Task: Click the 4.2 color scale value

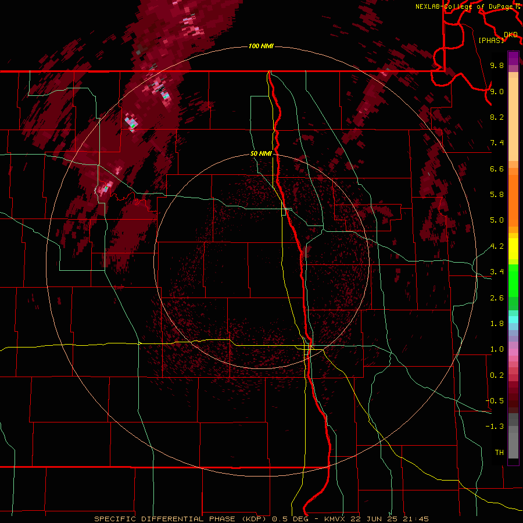Action: click(497, 246)
